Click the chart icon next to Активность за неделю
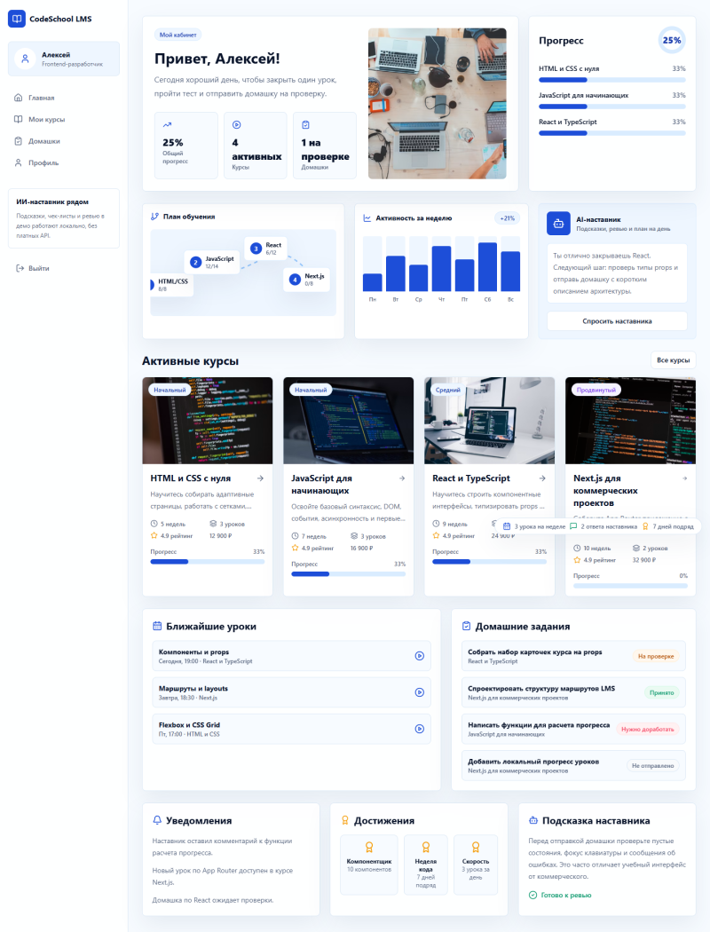710x932 pixels. pos(367,218)
